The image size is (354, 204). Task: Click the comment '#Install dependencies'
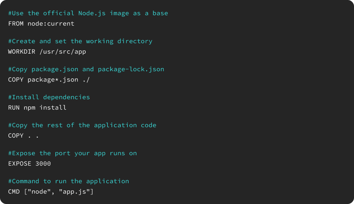pos(49,97)
